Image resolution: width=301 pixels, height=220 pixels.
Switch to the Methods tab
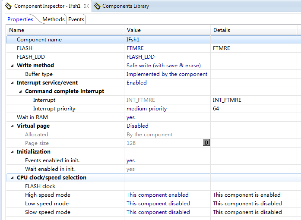click(x=54, y=19)
